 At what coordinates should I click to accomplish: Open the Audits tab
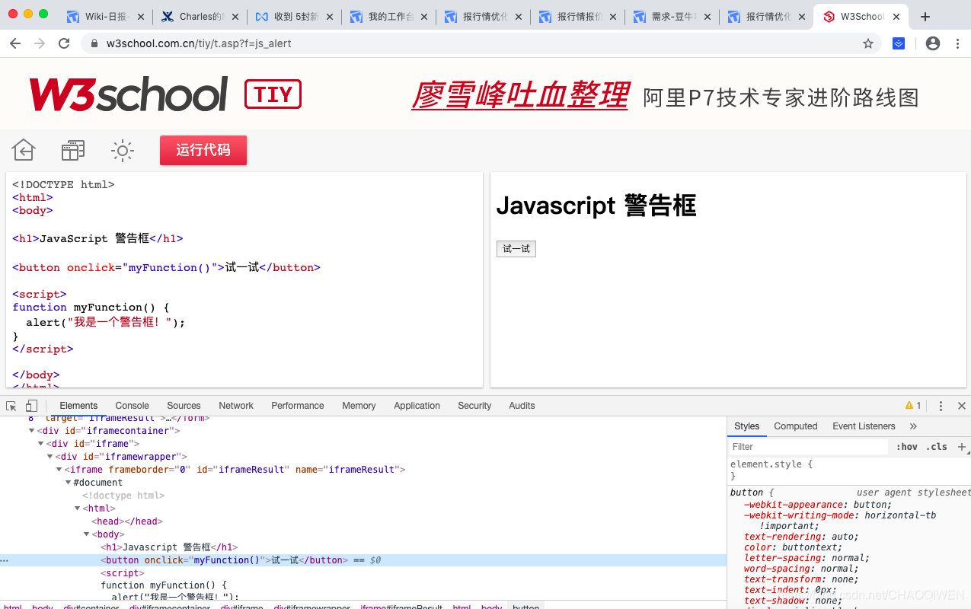tap(522, 406)
